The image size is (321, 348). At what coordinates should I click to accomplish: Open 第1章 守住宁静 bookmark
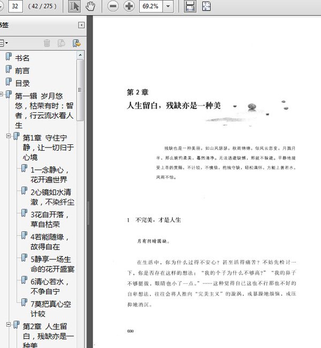point(48,148)
